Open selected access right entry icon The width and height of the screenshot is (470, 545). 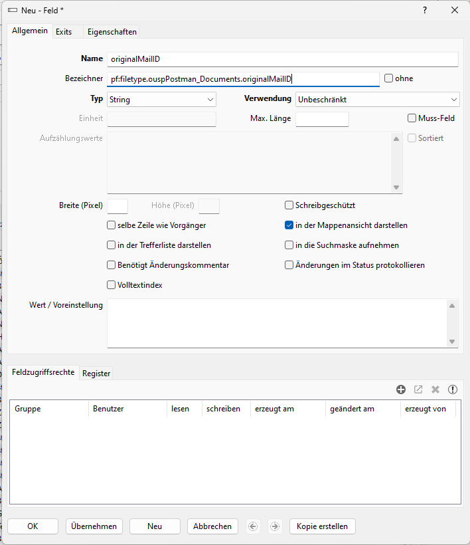click(418, 389)
